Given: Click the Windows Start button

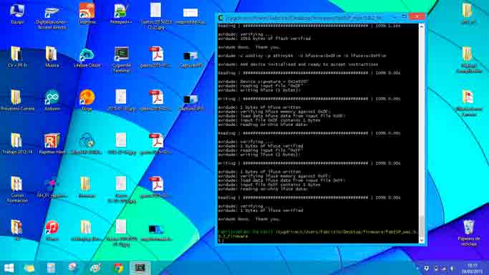Looking at the screenshot, I should point(9,268).
